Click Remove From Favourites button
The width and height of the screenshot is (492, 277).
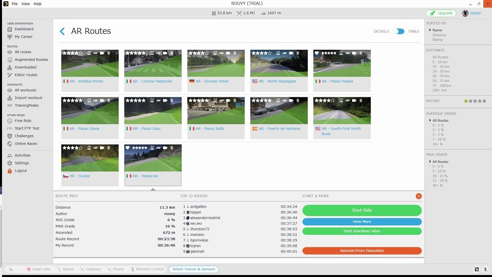362,251
